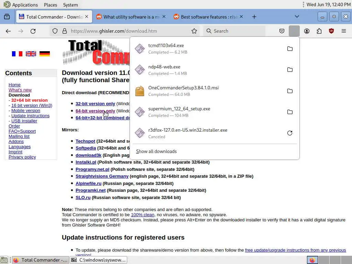Open the Home link in Contents
The image size is (352, 264).
coord(14,85)
